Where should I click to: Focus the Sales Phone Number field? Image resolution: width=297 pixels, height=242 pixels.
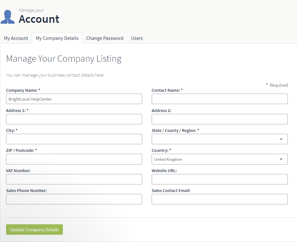pyautogui.click(x=74, y=199)
